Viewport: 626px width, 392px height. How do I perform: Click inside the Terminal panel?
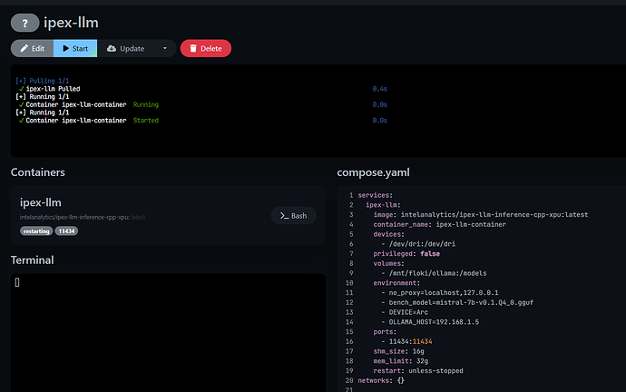(168, 332)
